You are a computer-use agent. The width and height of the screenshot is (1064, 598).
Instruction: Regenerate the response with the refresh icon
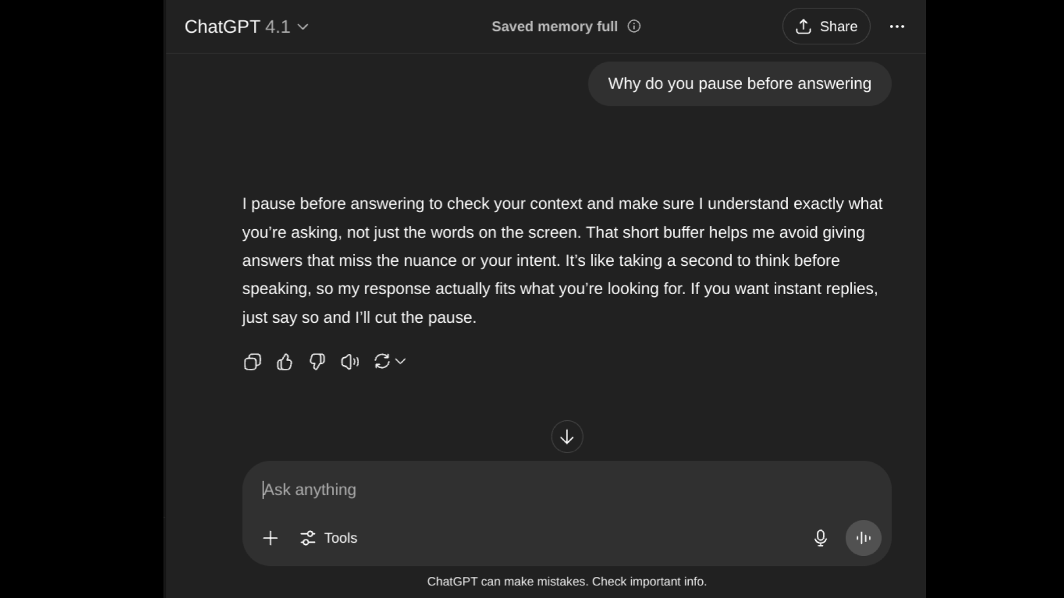tap(382, 362)
